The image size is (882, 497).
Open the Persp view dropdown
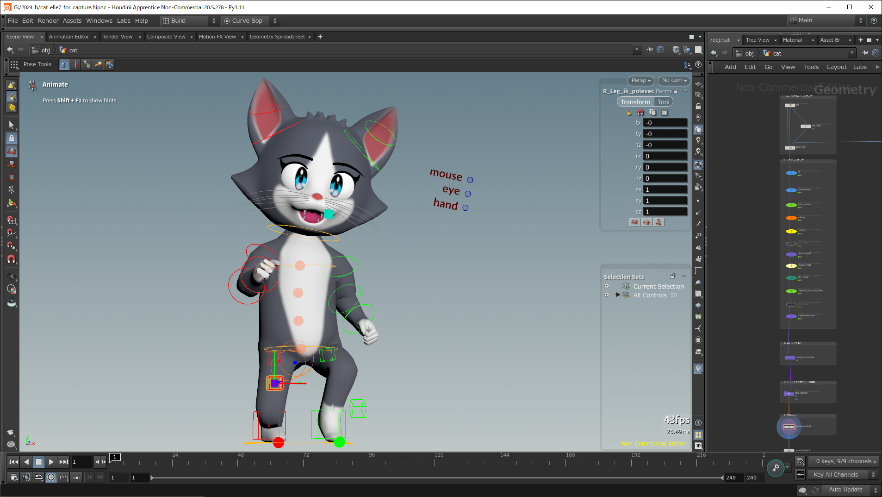point(641,80)
